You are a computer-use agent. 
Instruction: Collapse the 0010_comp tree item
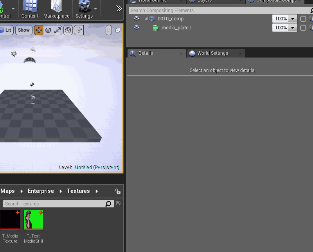[x=146, y=18]
